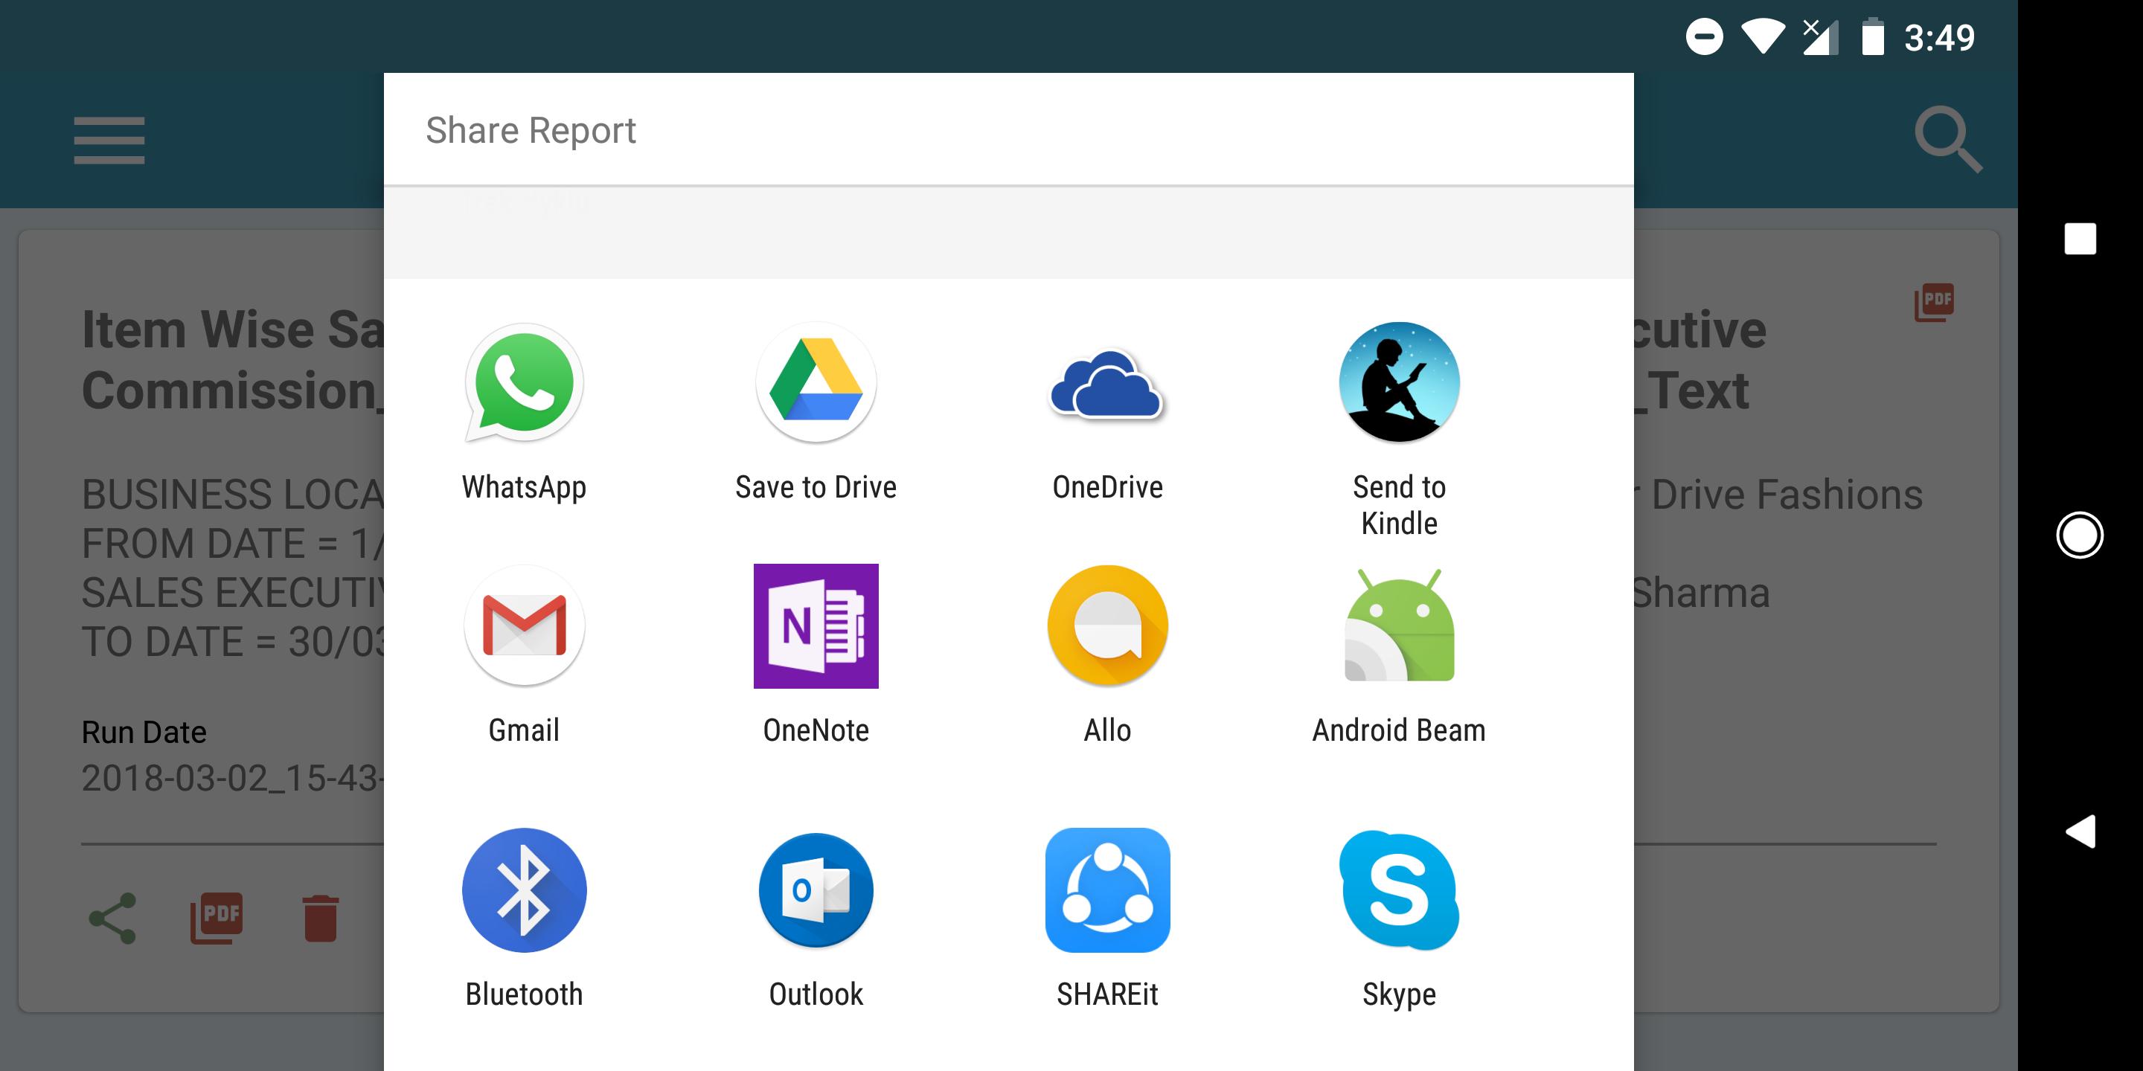Tap the green share icon on report card

112,918
